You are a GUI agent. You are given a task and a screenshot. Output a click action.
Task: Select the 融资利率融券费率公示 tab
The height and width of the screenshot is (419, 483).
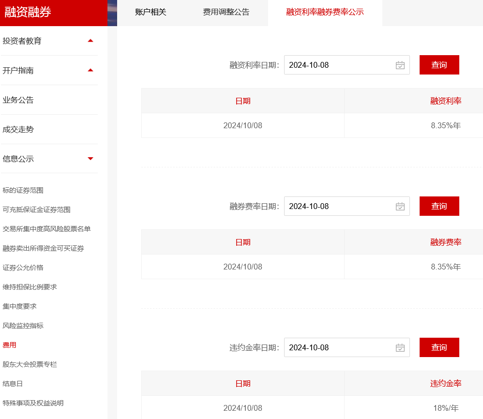tap(325, 13)
